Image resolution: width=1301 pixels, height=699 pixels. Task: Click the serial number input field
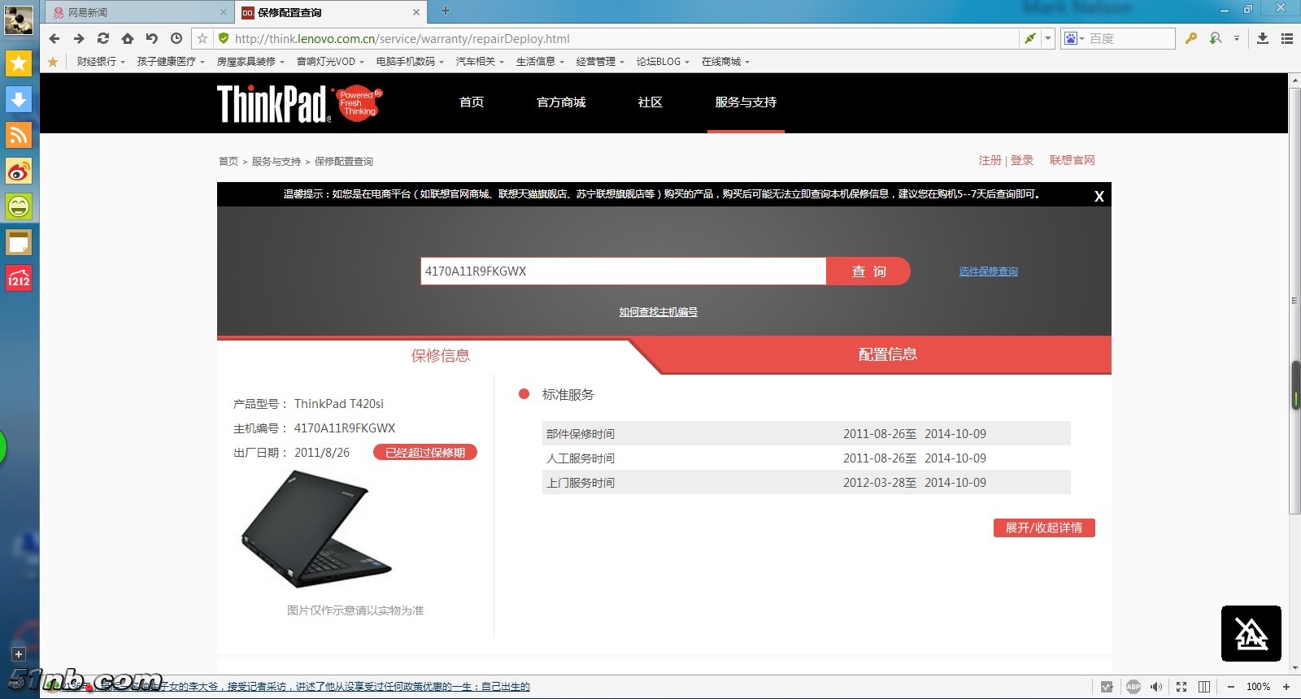point(624,271)
